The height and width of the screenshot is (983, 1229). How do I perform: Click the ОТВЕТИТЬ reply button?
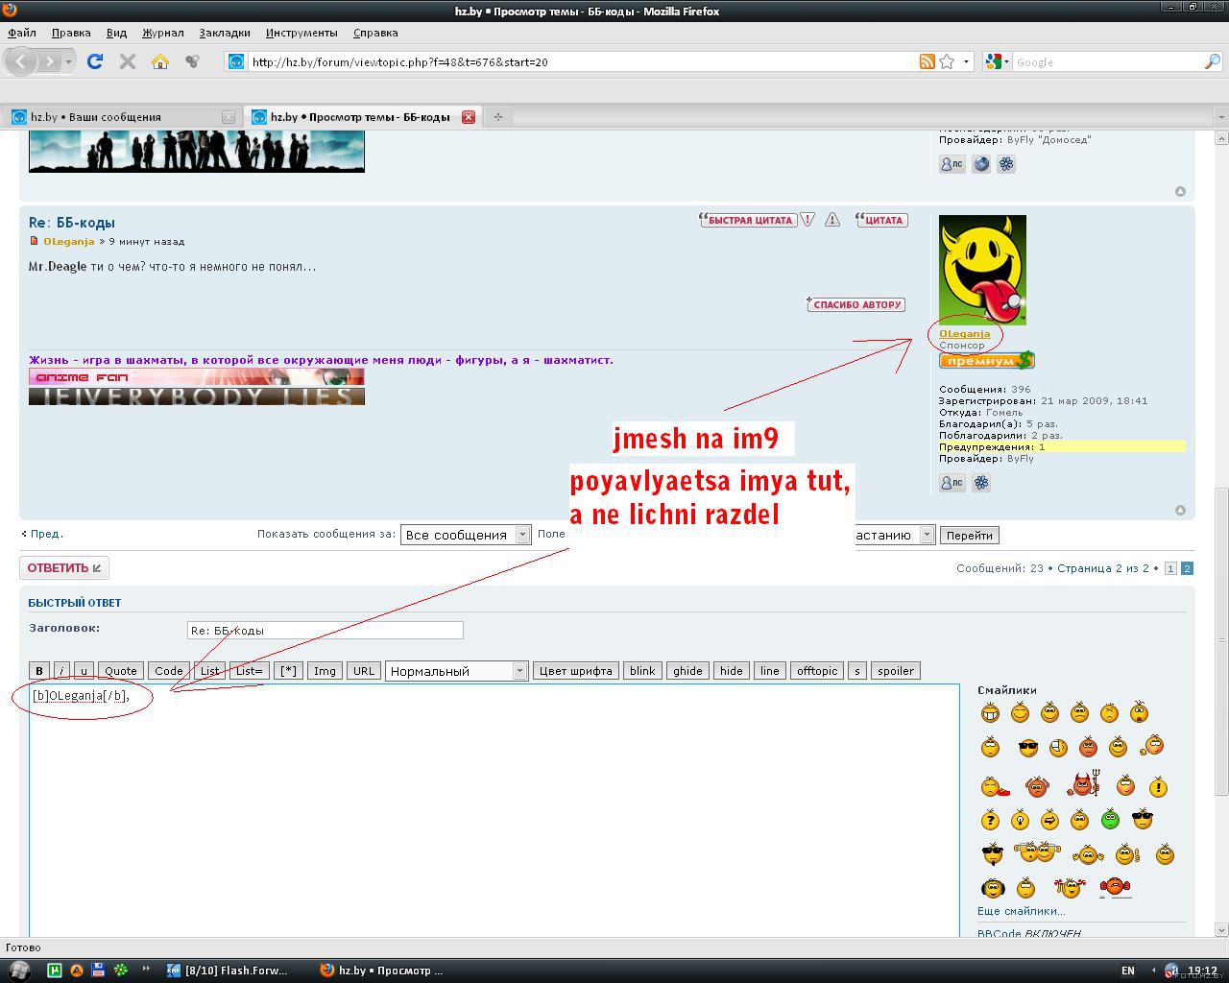(x=63, y=567)
